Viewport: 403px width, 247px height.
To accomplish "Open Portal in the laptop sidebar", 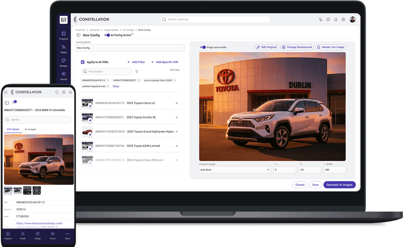I will point(63,76).
